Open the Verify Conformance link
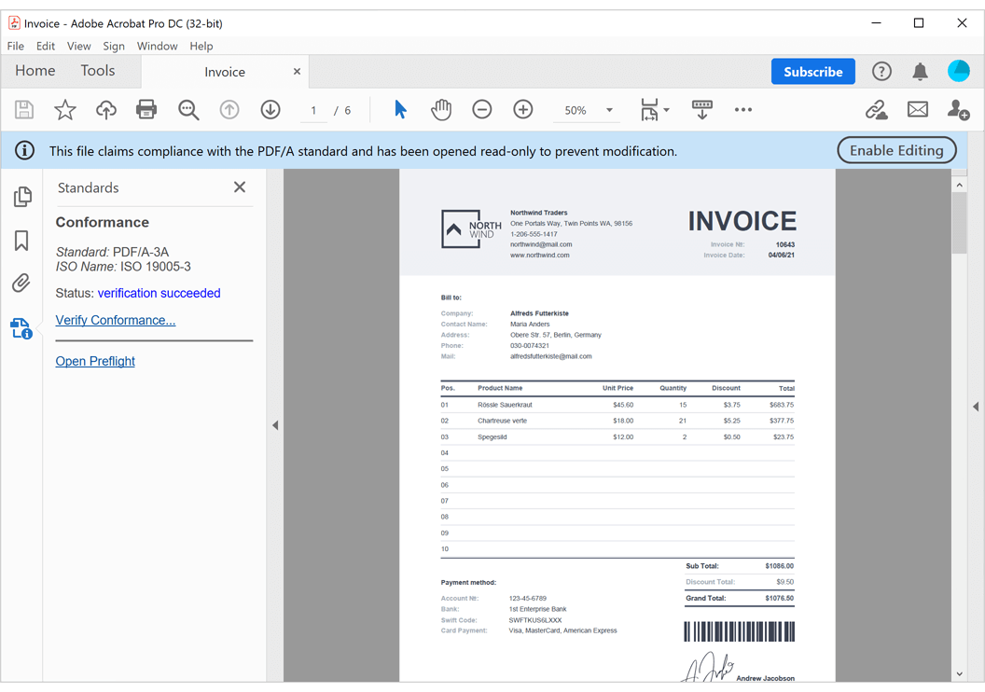 pyautogui.click(x=115, y=320)
